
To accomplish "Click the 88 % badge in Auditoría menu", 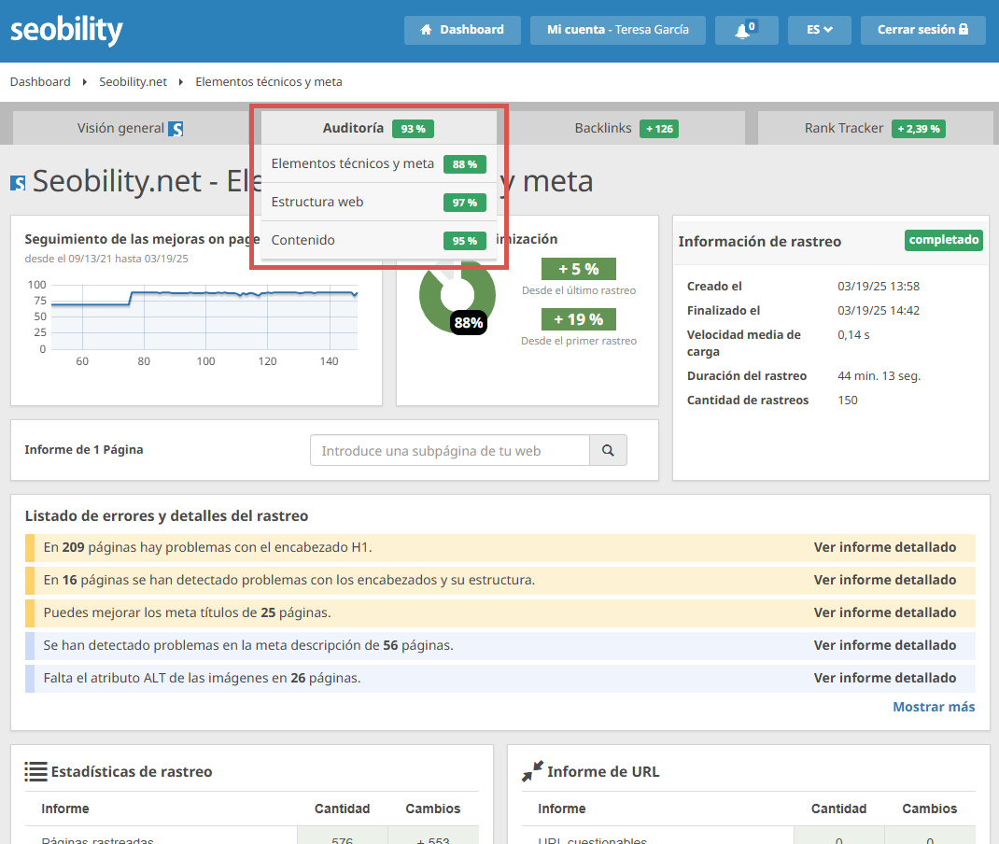I will point(464,164).
